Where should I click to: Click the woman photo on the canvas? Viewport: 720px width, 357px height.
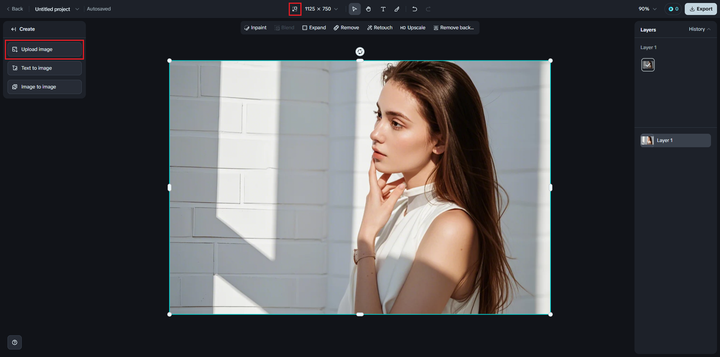pos(360,187)
